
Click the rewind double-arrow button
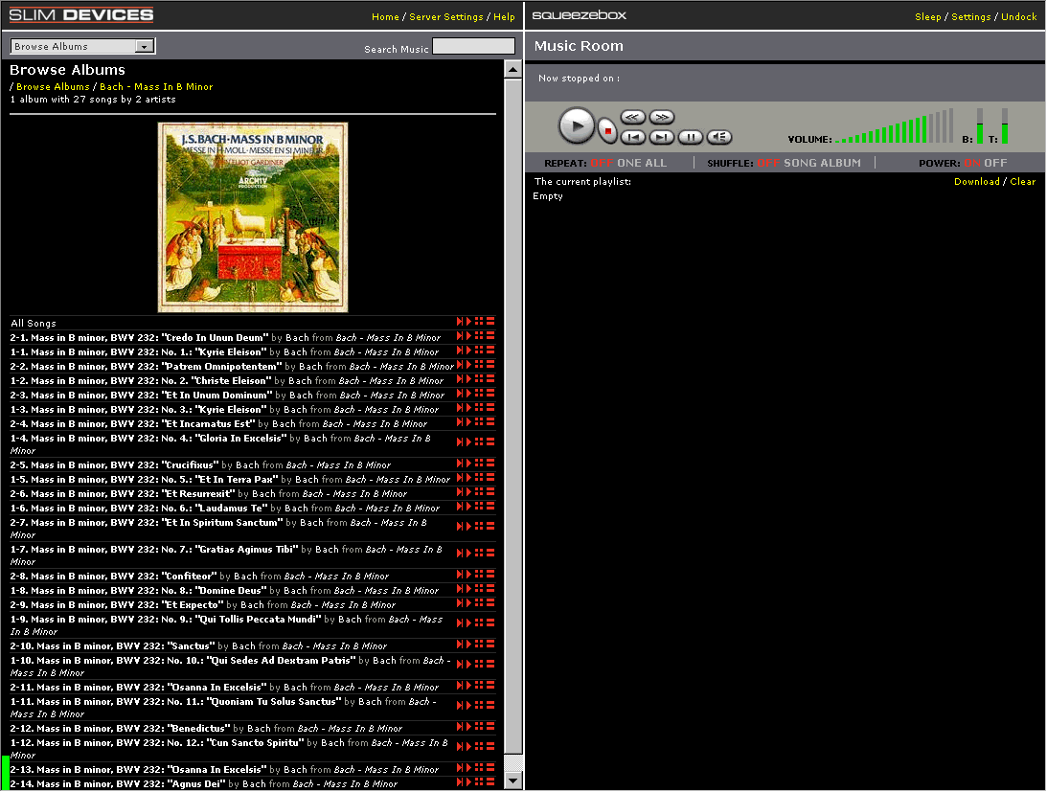pos(632,117)
